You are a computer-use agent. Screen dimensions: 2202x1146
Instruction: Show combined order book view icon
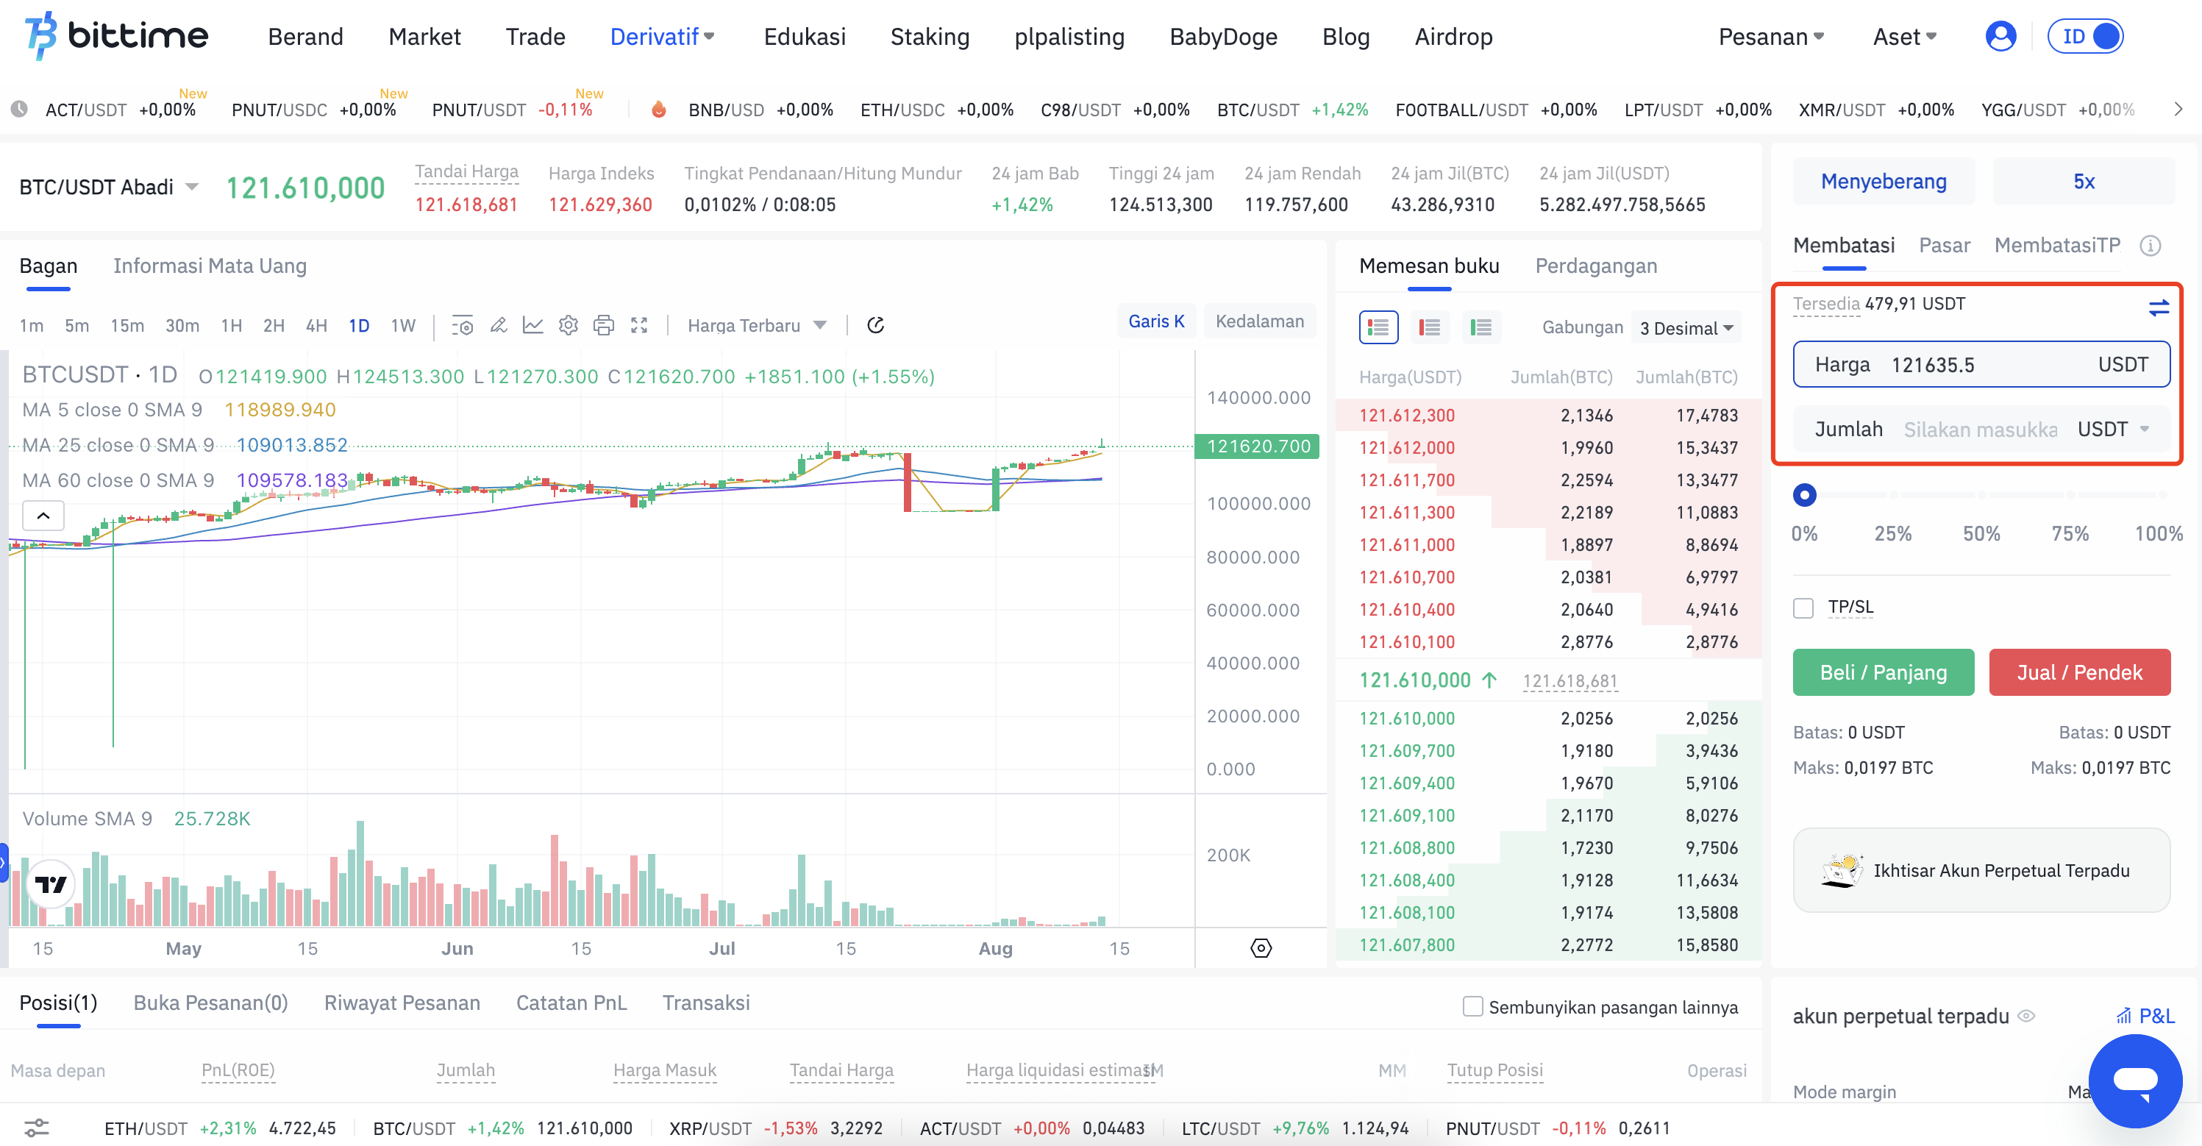(1378, 327)
